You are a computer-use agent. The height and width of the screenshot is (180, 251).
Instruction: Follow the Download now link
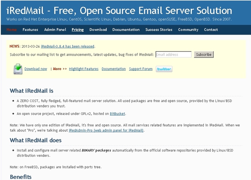pyautogui.click(x=36, y=69)
